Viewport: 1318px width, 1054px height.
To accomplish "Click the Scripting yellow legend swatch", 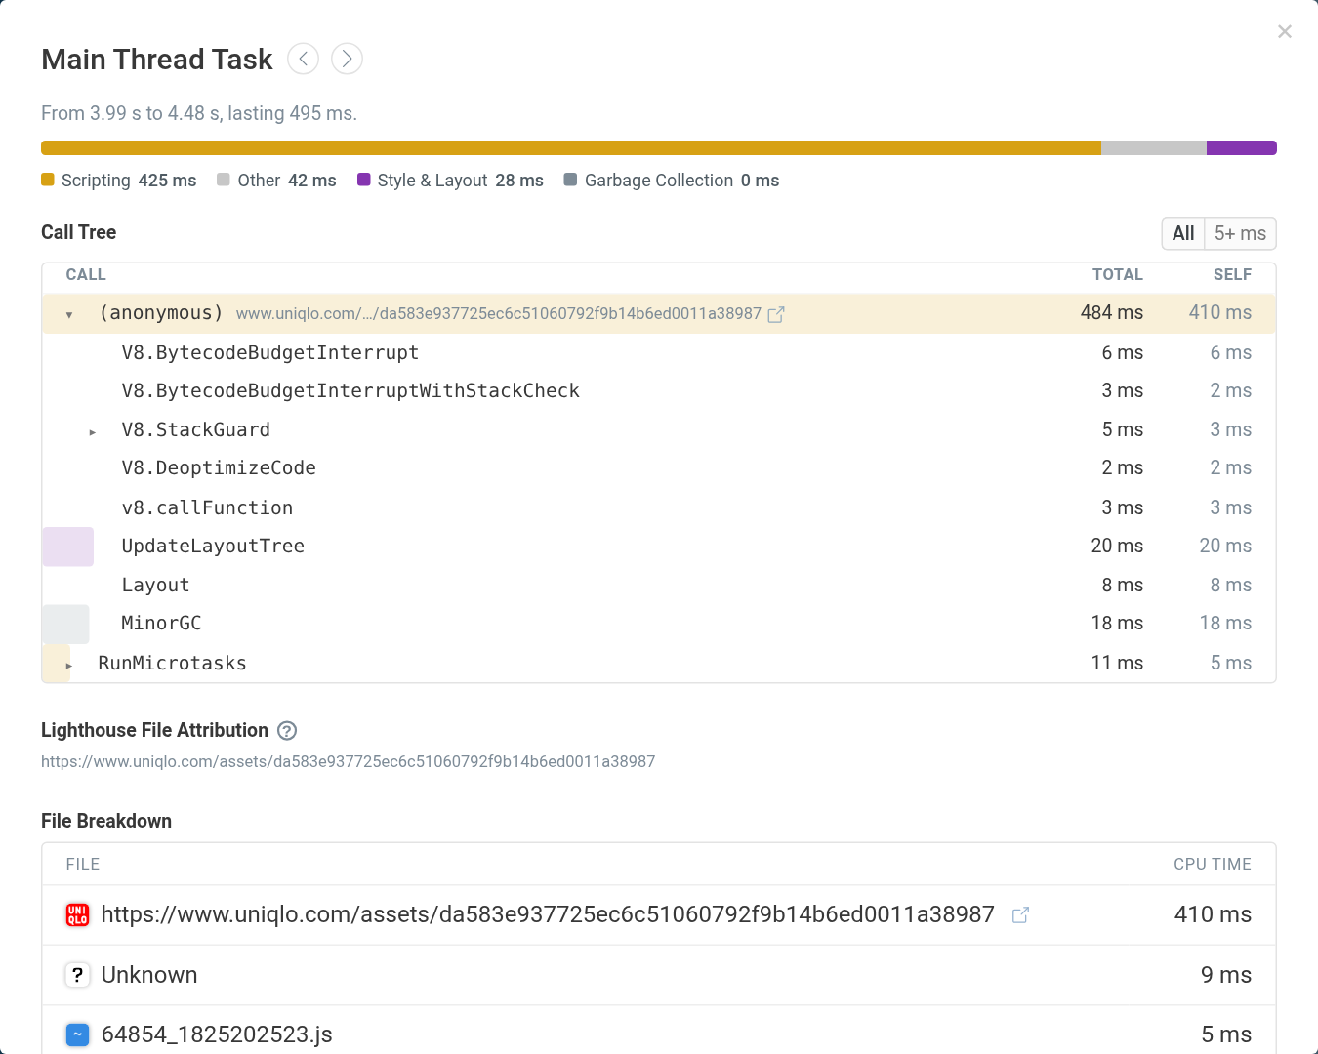I will (48, 180).
